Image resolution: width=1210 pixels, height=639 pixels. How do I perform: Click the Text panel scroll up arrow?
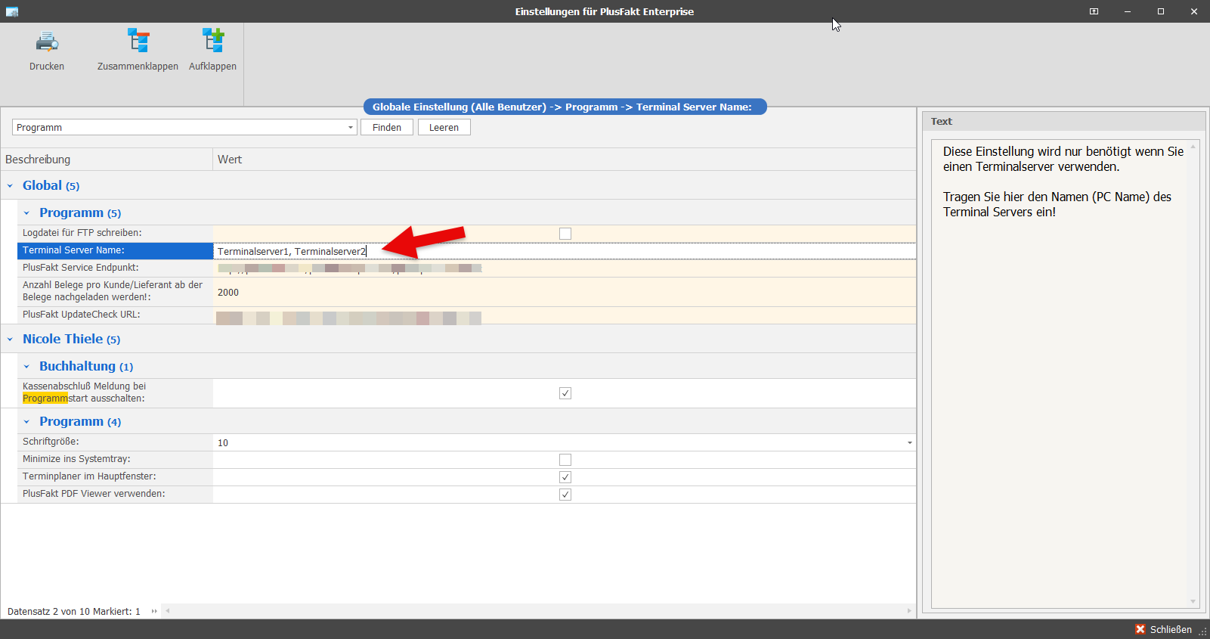pyautogui.click(x=1193, y=146)
